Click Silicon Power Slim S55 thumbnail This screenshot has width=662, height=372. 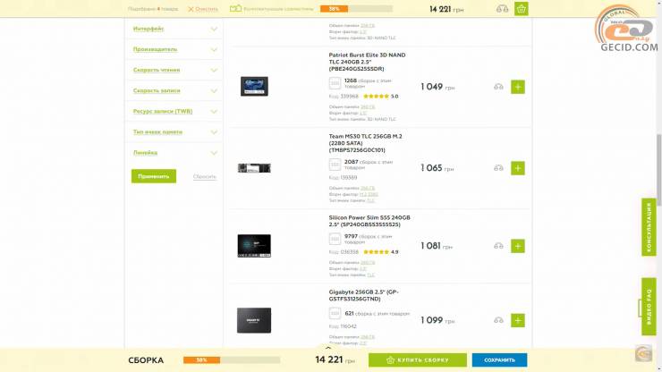[254, 246]
